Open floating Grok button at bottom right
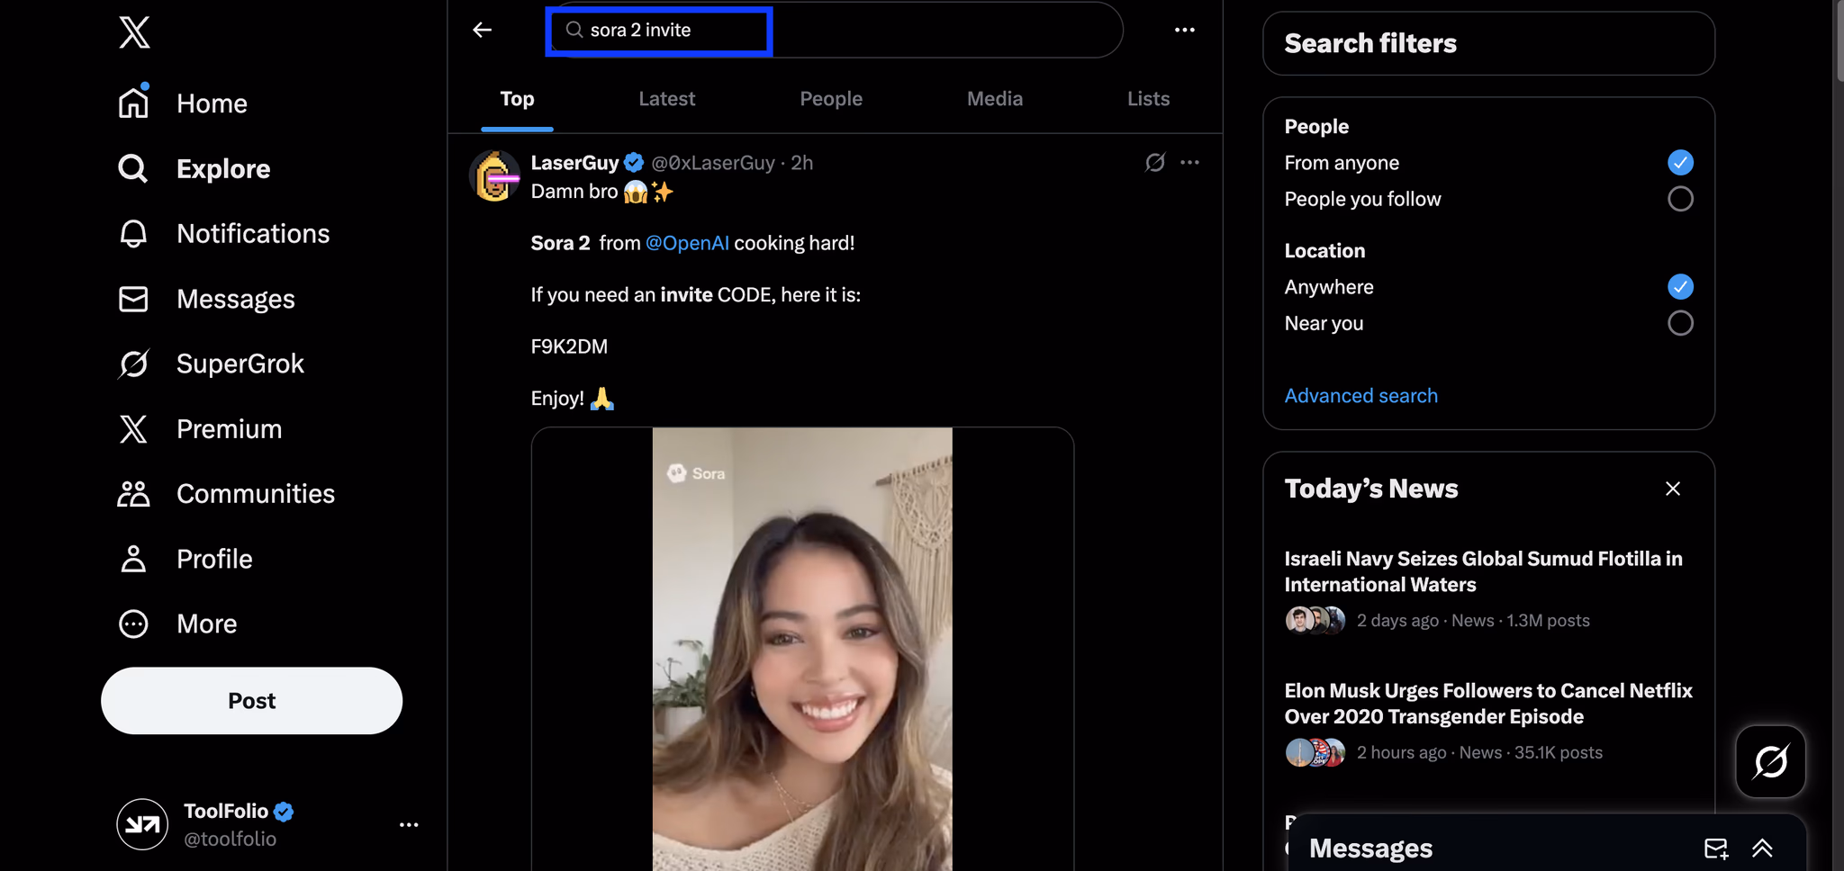 [x=1770, y=762]
